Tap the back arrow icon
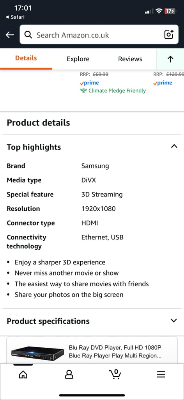 coord(10,35)
